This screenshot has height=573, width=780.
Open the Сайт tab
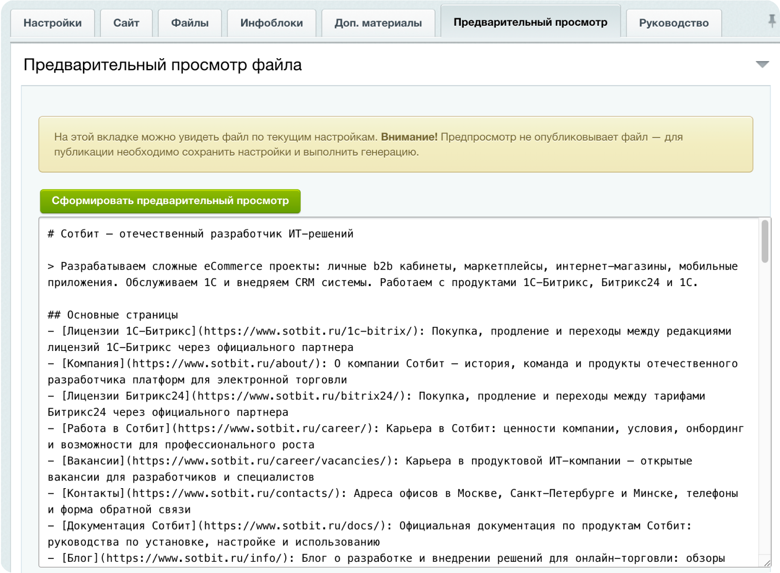pyautogui.click(x=126, y=22)
